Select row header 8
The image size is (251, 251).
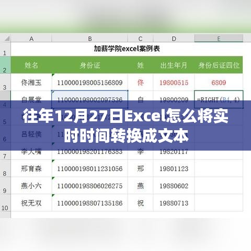click(x=5, y=168)
